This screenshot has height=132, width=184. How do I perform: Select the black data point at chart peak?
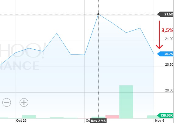[x=99, y=14]
